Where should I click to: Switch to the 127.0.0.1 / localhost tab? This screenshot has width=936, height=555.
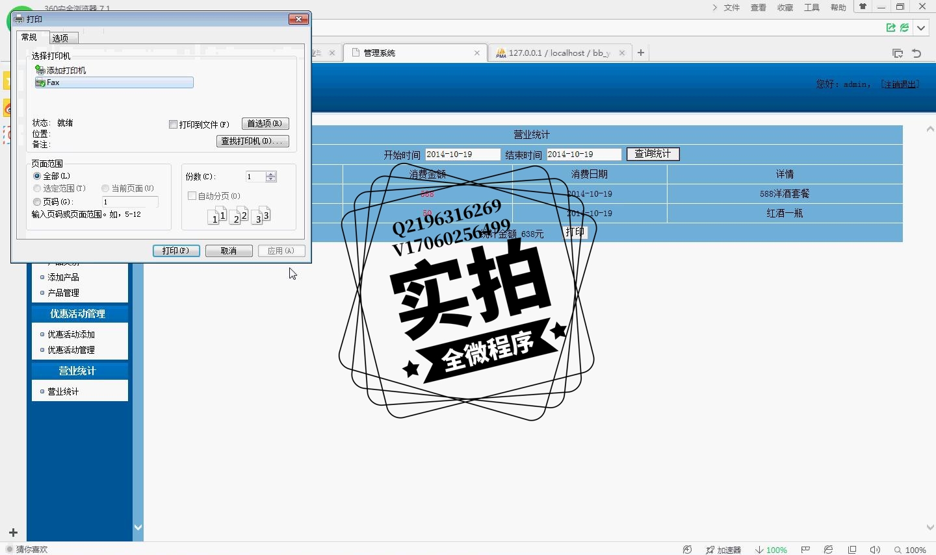[x=559, y=53]
